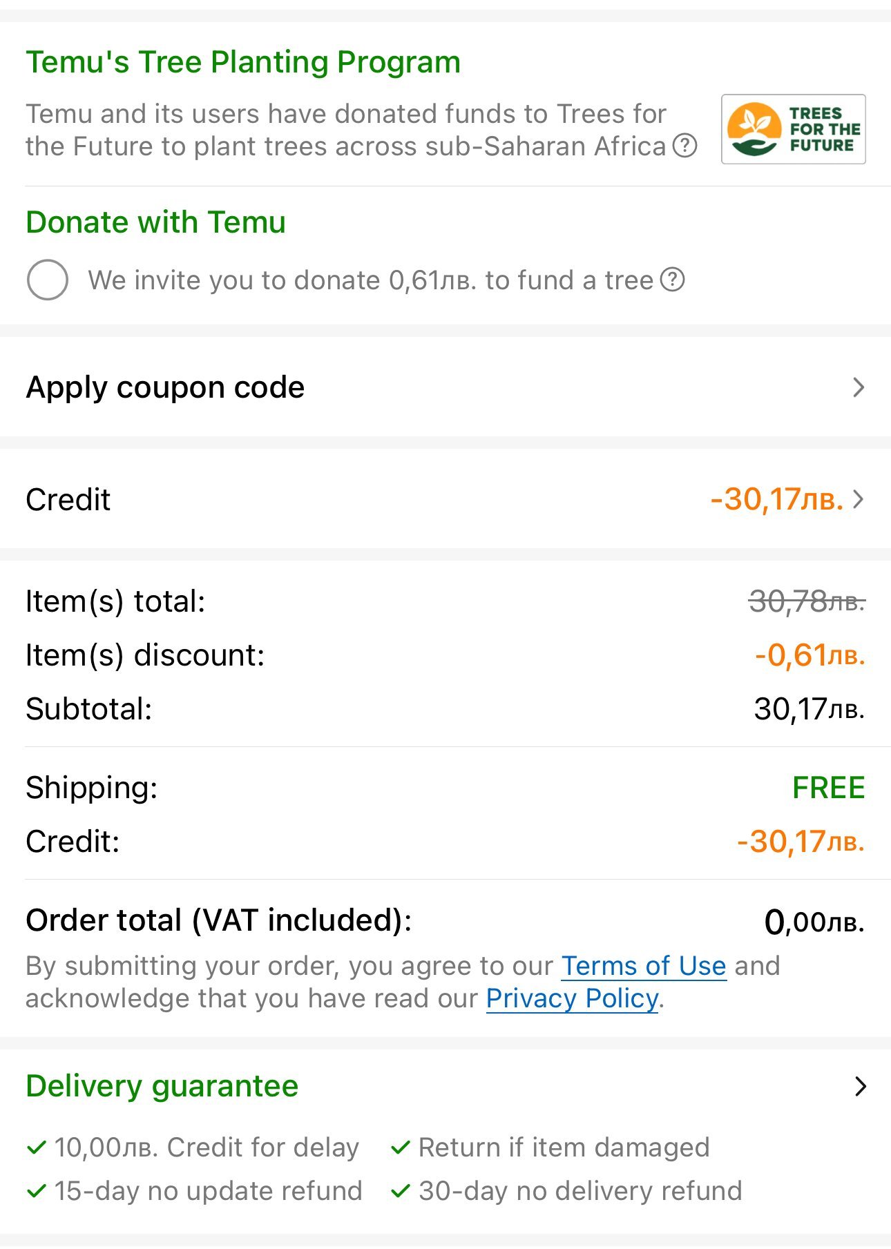Image resolution: width=891 pixels, height=1249 pixels.
Task: Click the Trees for the Future logo
Action: click(x=793, y=129)
